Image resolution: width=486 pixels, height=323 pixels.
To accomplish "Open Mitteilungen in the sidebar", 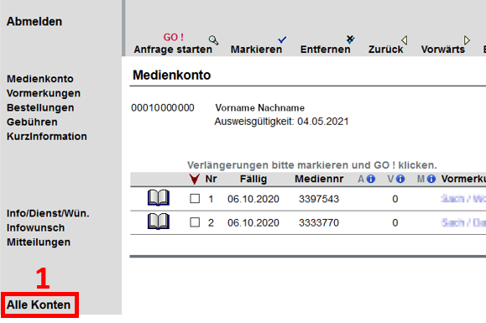I will pyautogui.click(x=39, y=242).
